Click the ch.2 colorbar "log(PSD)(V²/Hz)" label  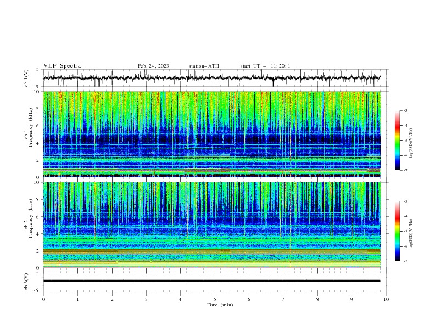[411, 234]
